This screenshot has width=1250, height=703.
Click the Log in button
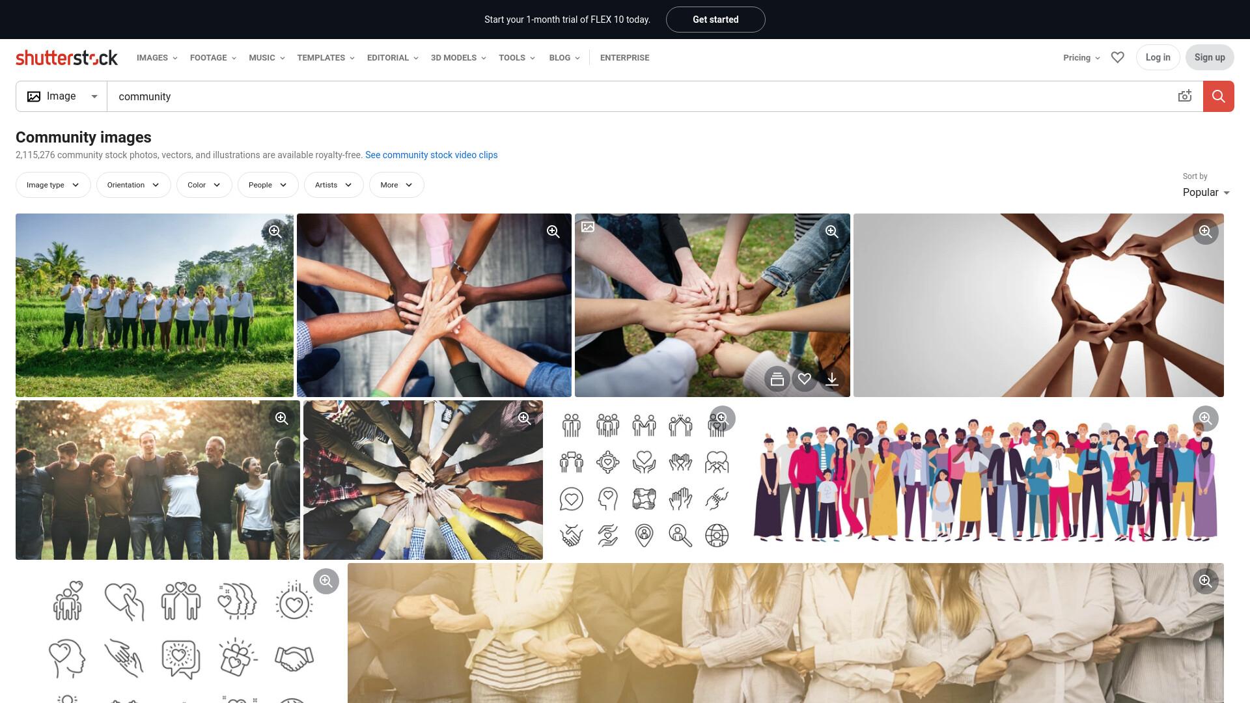(x=1158, y=57)
